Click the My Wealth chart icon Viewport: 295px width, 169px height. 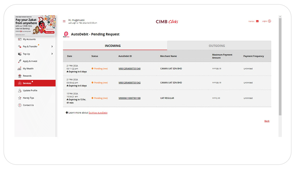(20, 69)
